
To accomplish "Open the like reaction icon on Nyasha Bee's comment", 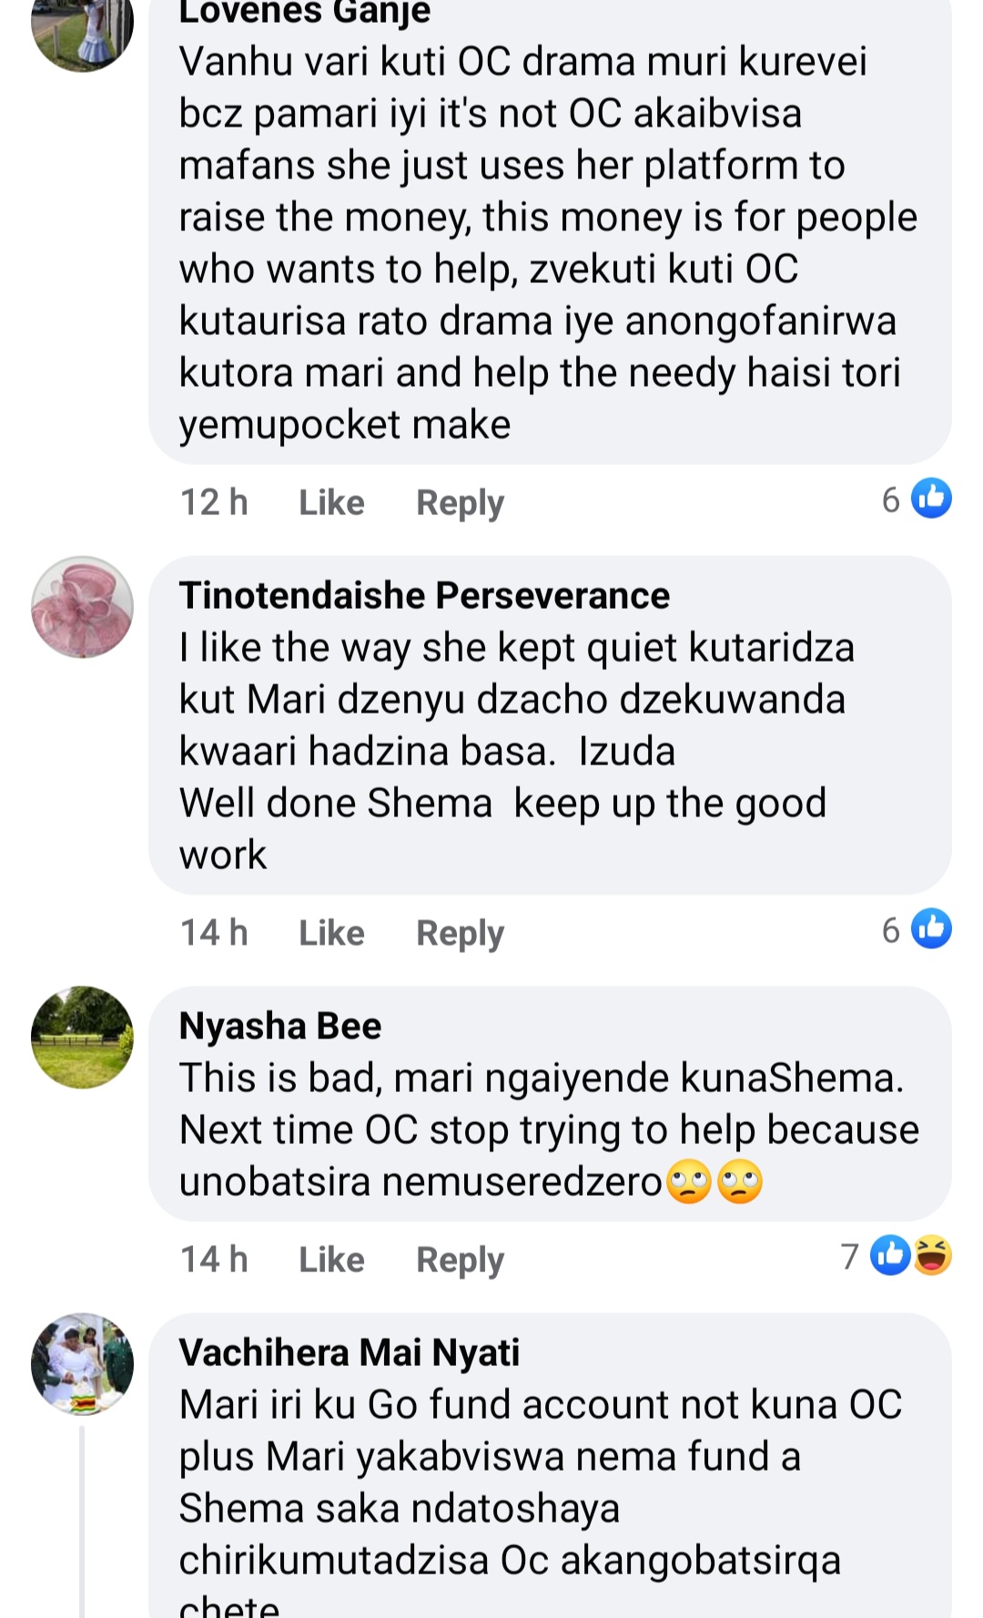I will point(890,1255).
